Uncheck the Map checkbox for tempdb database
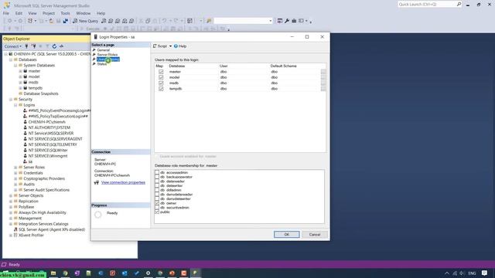This screenshot has height=278, width=495. pos(161,89)
